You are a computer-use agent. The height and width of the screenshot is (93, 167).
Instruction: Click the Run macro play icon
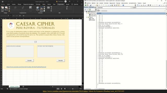(x=106, y=5)
